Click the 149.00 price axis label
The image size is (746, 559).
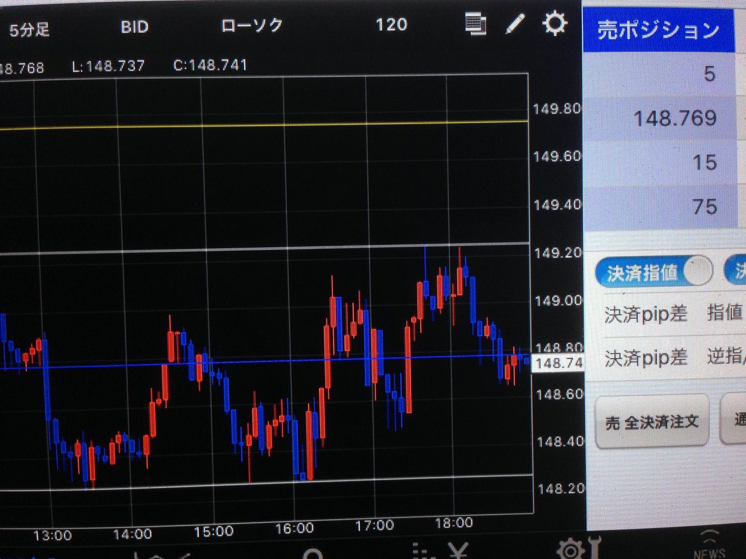click(558, 300)
